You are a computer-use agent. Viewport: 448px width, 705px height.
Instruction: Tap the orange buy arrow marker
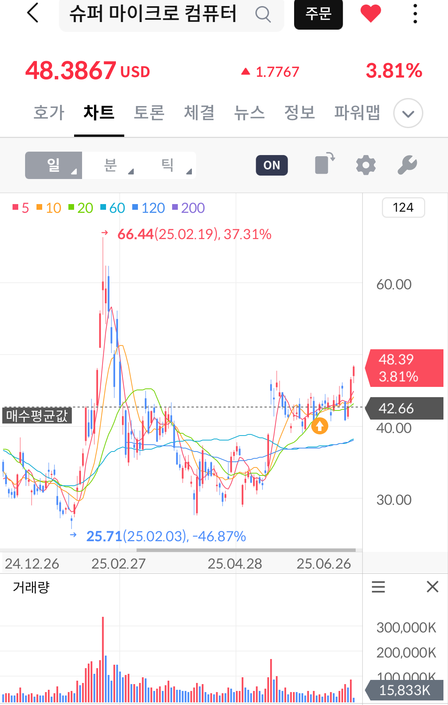pyautogui.click(x=320, y=426)
